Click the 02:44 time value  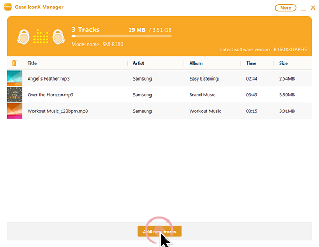point(251,78)
